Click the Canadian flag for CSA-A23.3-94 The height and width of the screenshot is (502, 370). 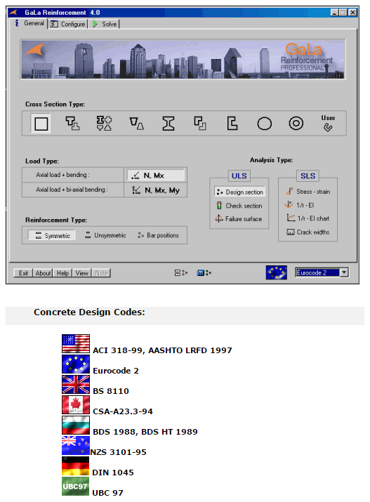pos(76,405)
